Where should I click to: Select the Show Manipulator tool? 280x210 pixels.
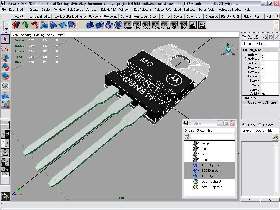pyautogui.click(x=5, y=104)
